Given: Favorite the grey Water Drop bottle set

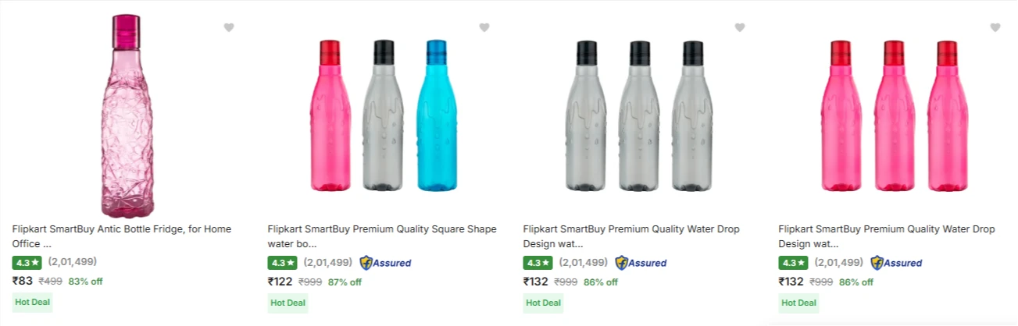Looking at the screenshot, I should tap(740, 28).
